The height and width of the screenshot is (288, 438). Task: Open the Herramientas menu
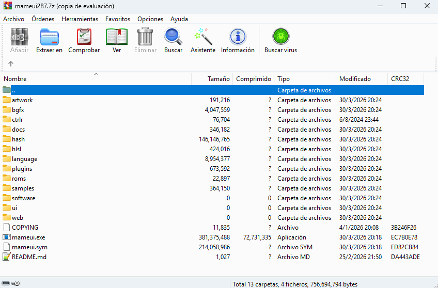(x=80, y=19)
